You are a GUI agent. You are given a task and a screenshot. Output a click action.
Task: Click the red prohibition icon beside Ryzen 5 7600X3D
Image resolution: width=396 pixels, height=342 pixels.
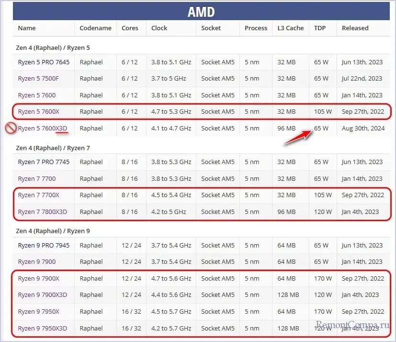tap(10, 129)
